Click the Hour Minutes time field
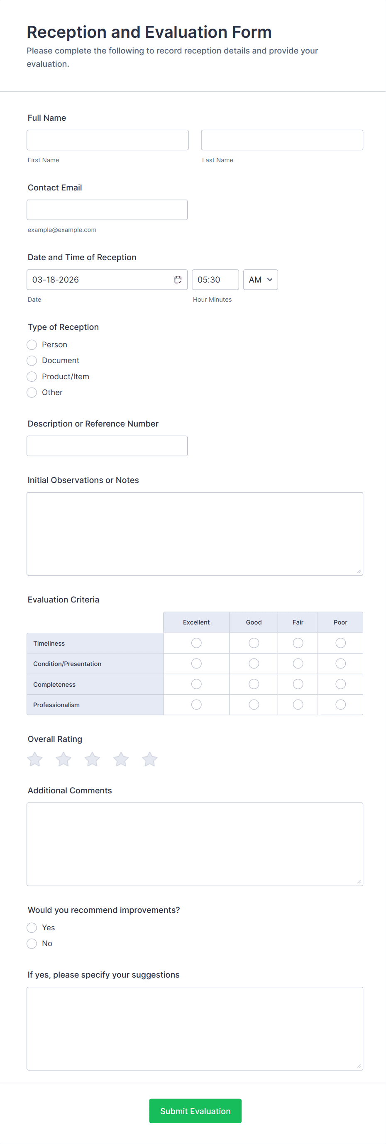Viewport: 386px width, 1144px height. coord(215,280)
